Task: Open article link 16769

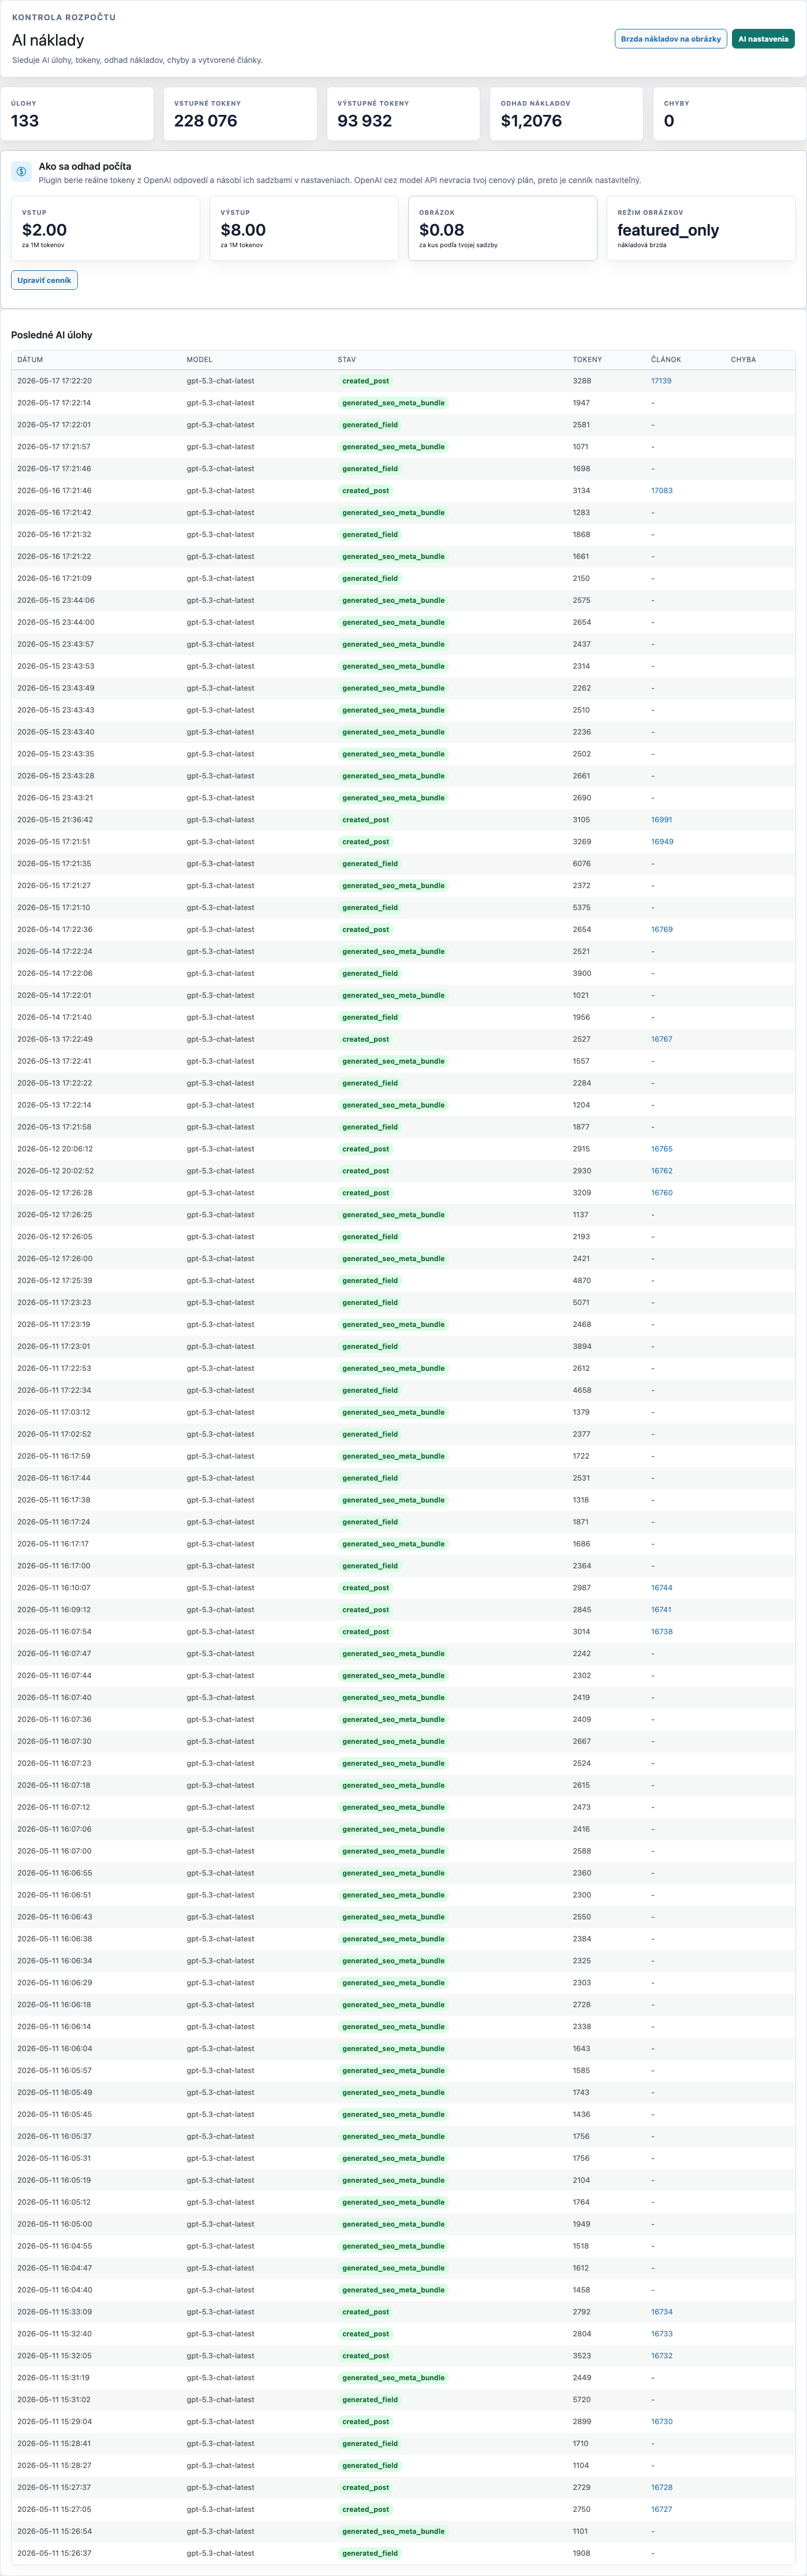Action: coord(661,930)
